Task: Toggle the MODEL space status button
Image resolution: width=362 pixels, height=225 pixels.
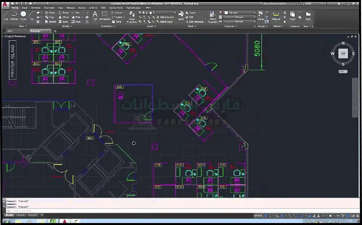Action: (x=259, y=216)
